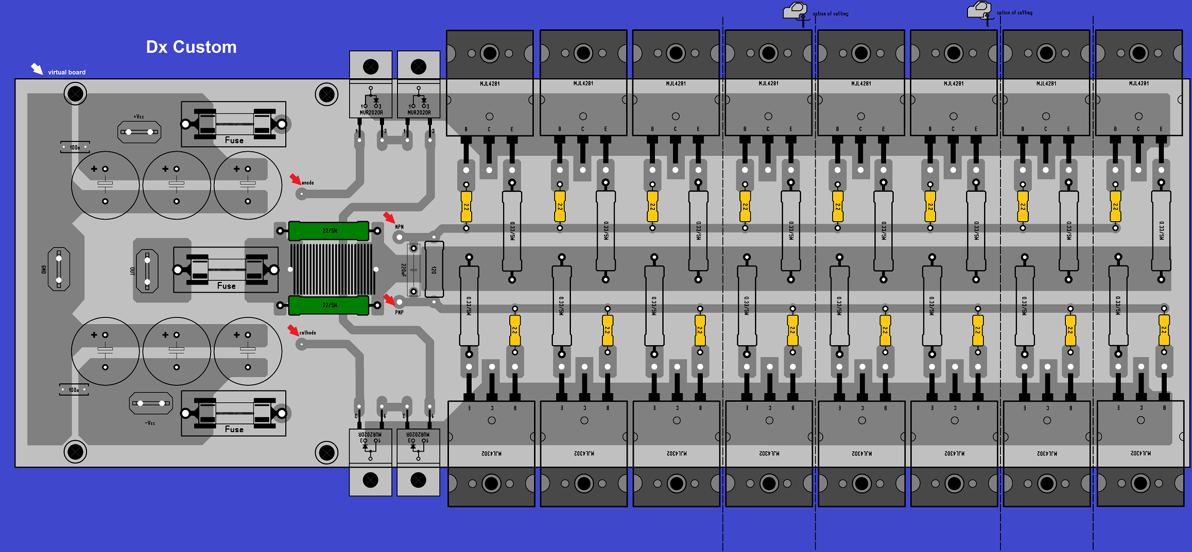This screenshot has height=552, width=1192.
Task: Click the "virtual board" label
Action: point(67,73)
